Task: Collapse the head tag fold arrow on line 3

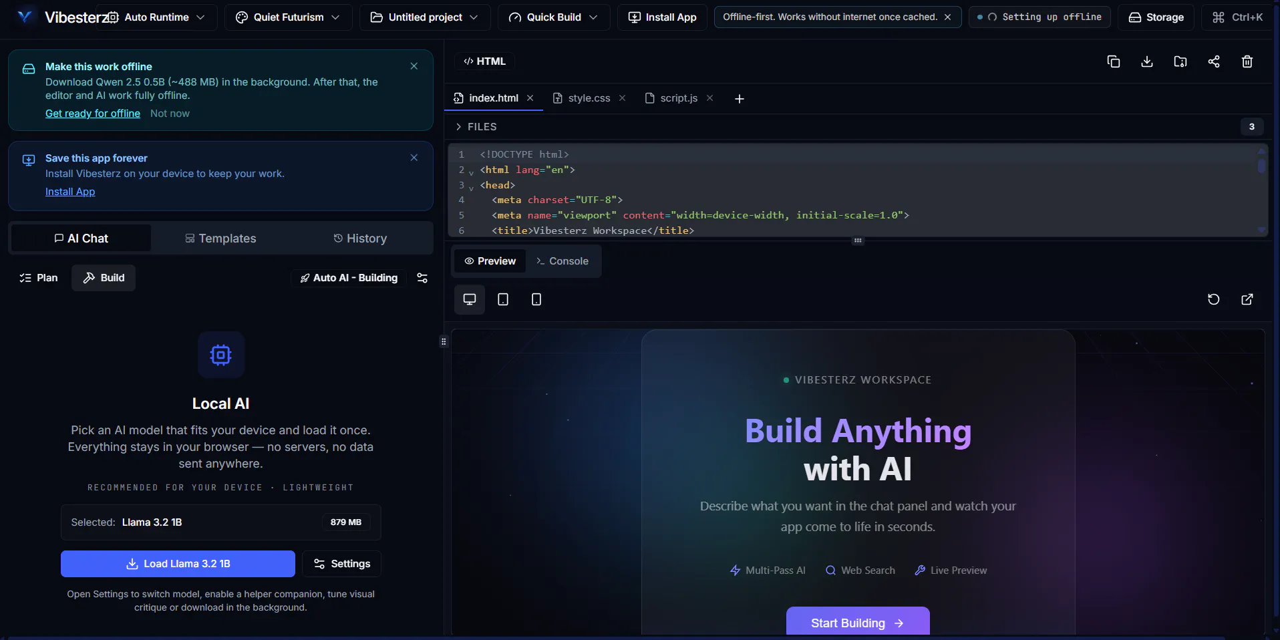Action: tap(471, 187)
